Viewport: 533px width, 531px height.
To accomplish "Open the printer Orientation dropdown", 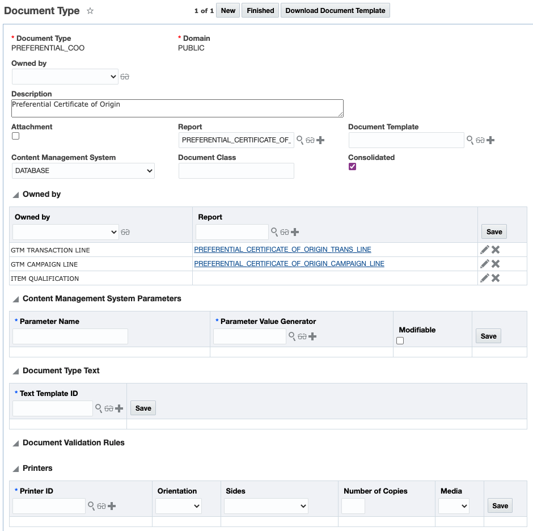I will click(179, 506).
